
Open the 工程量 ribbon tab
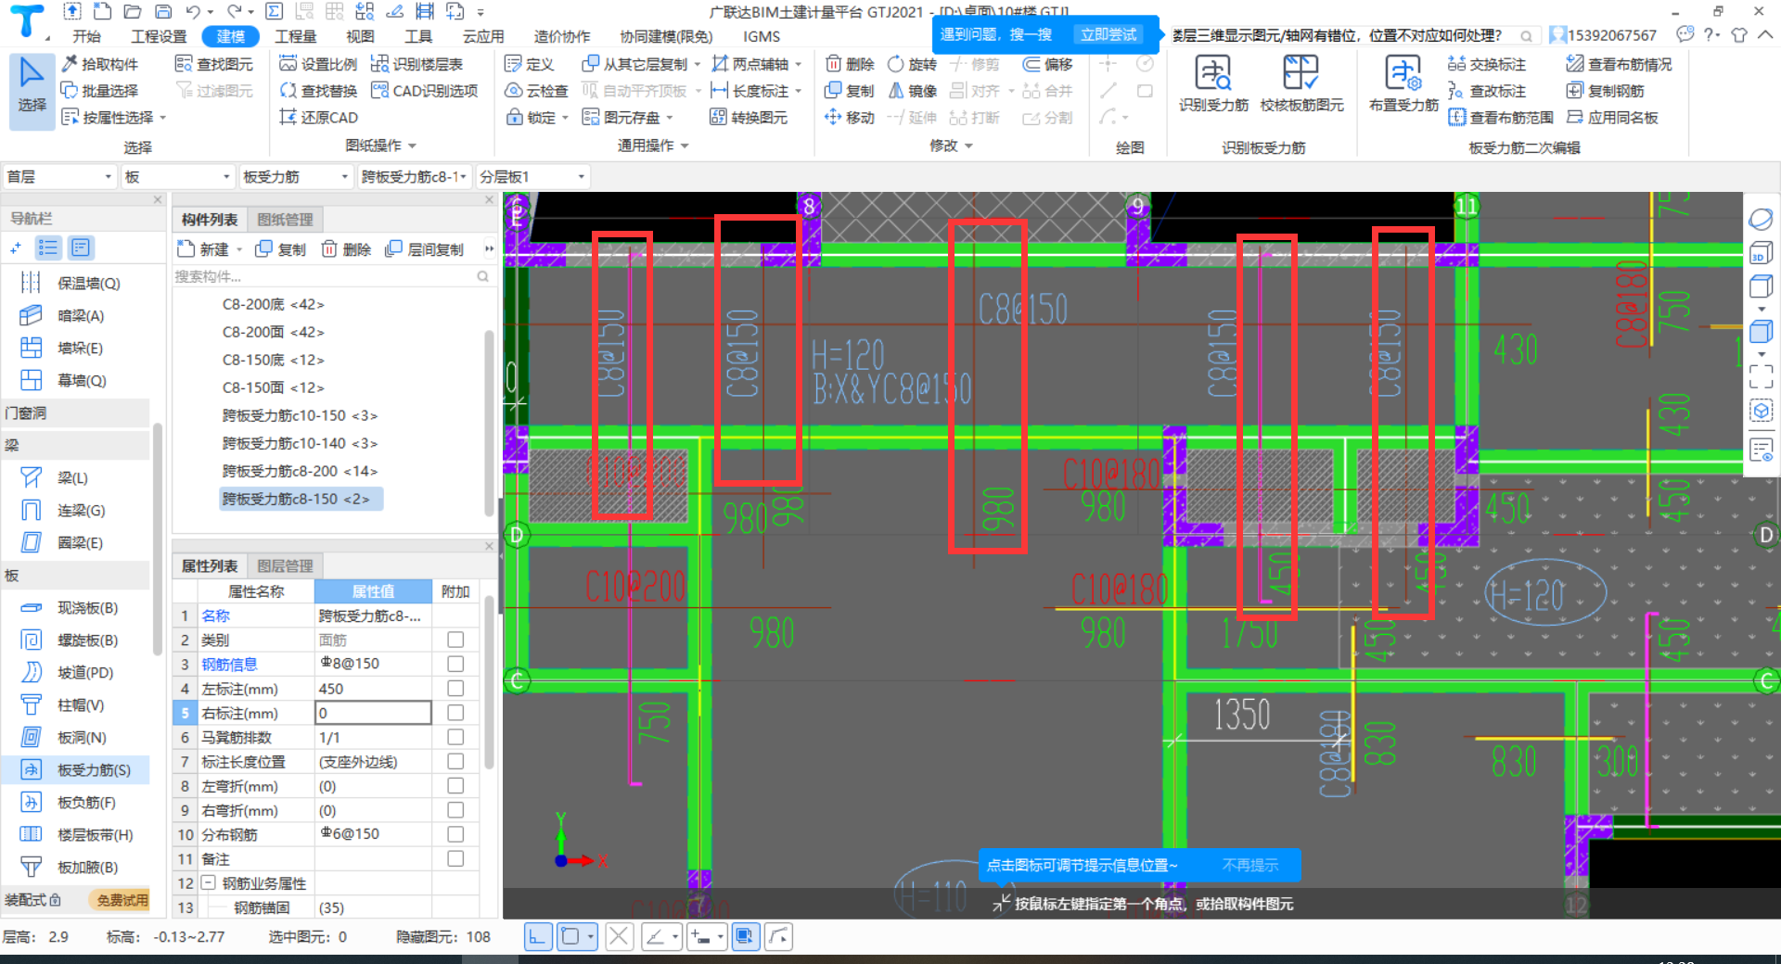296,36
